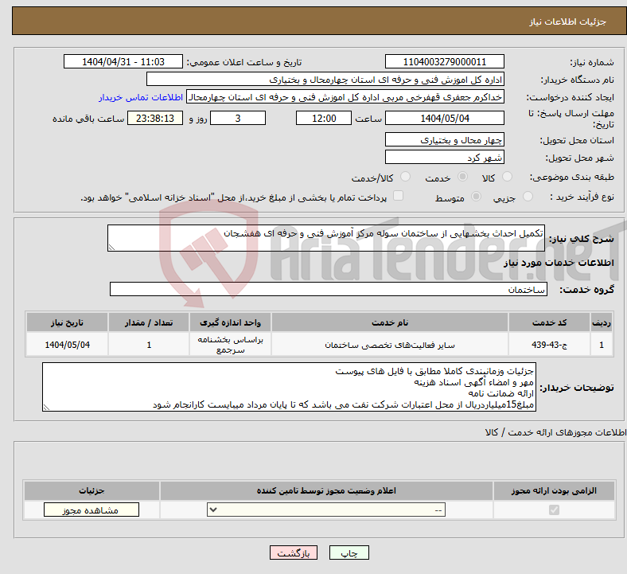
Task: Click the تعداد / مقدار column header
Action: (x=149, y=322)
